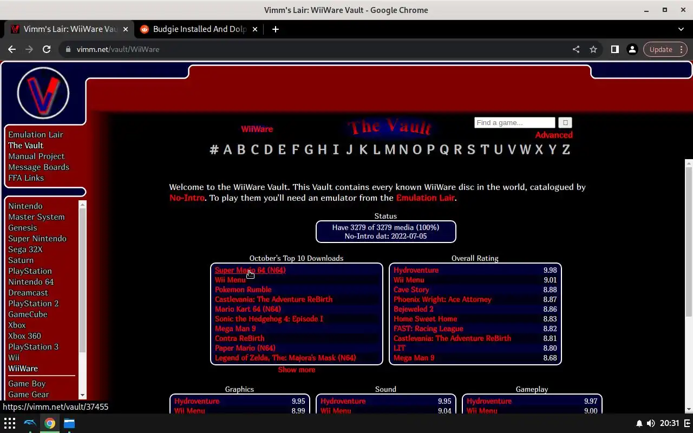Open the Emulation Lair link in welcome text
Image resolution: width=693 pixels, height=433 pixels.
[x=425, y=198]
